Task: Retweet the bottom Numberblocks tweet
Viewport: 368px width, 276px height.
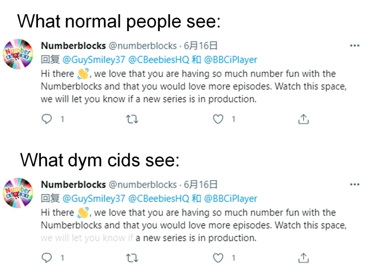Action: 132,258
